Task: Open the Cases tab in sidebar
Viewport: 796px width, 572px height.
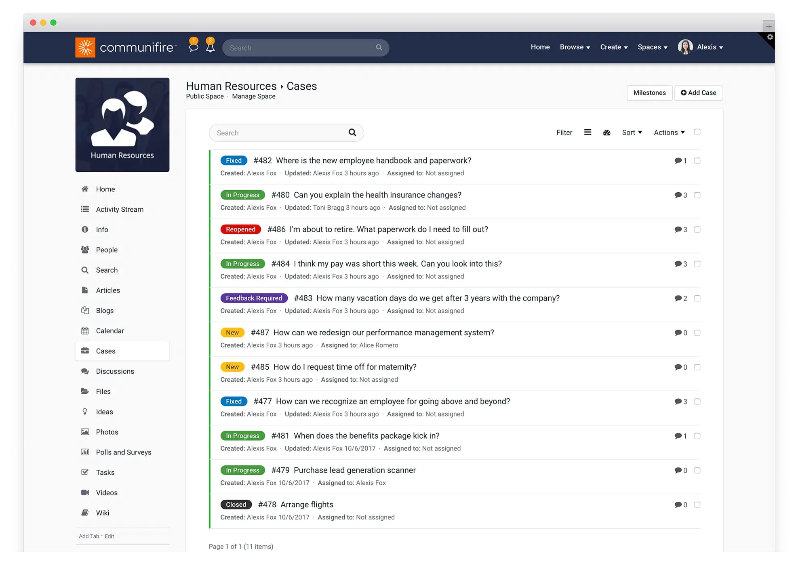Action: 122,351
